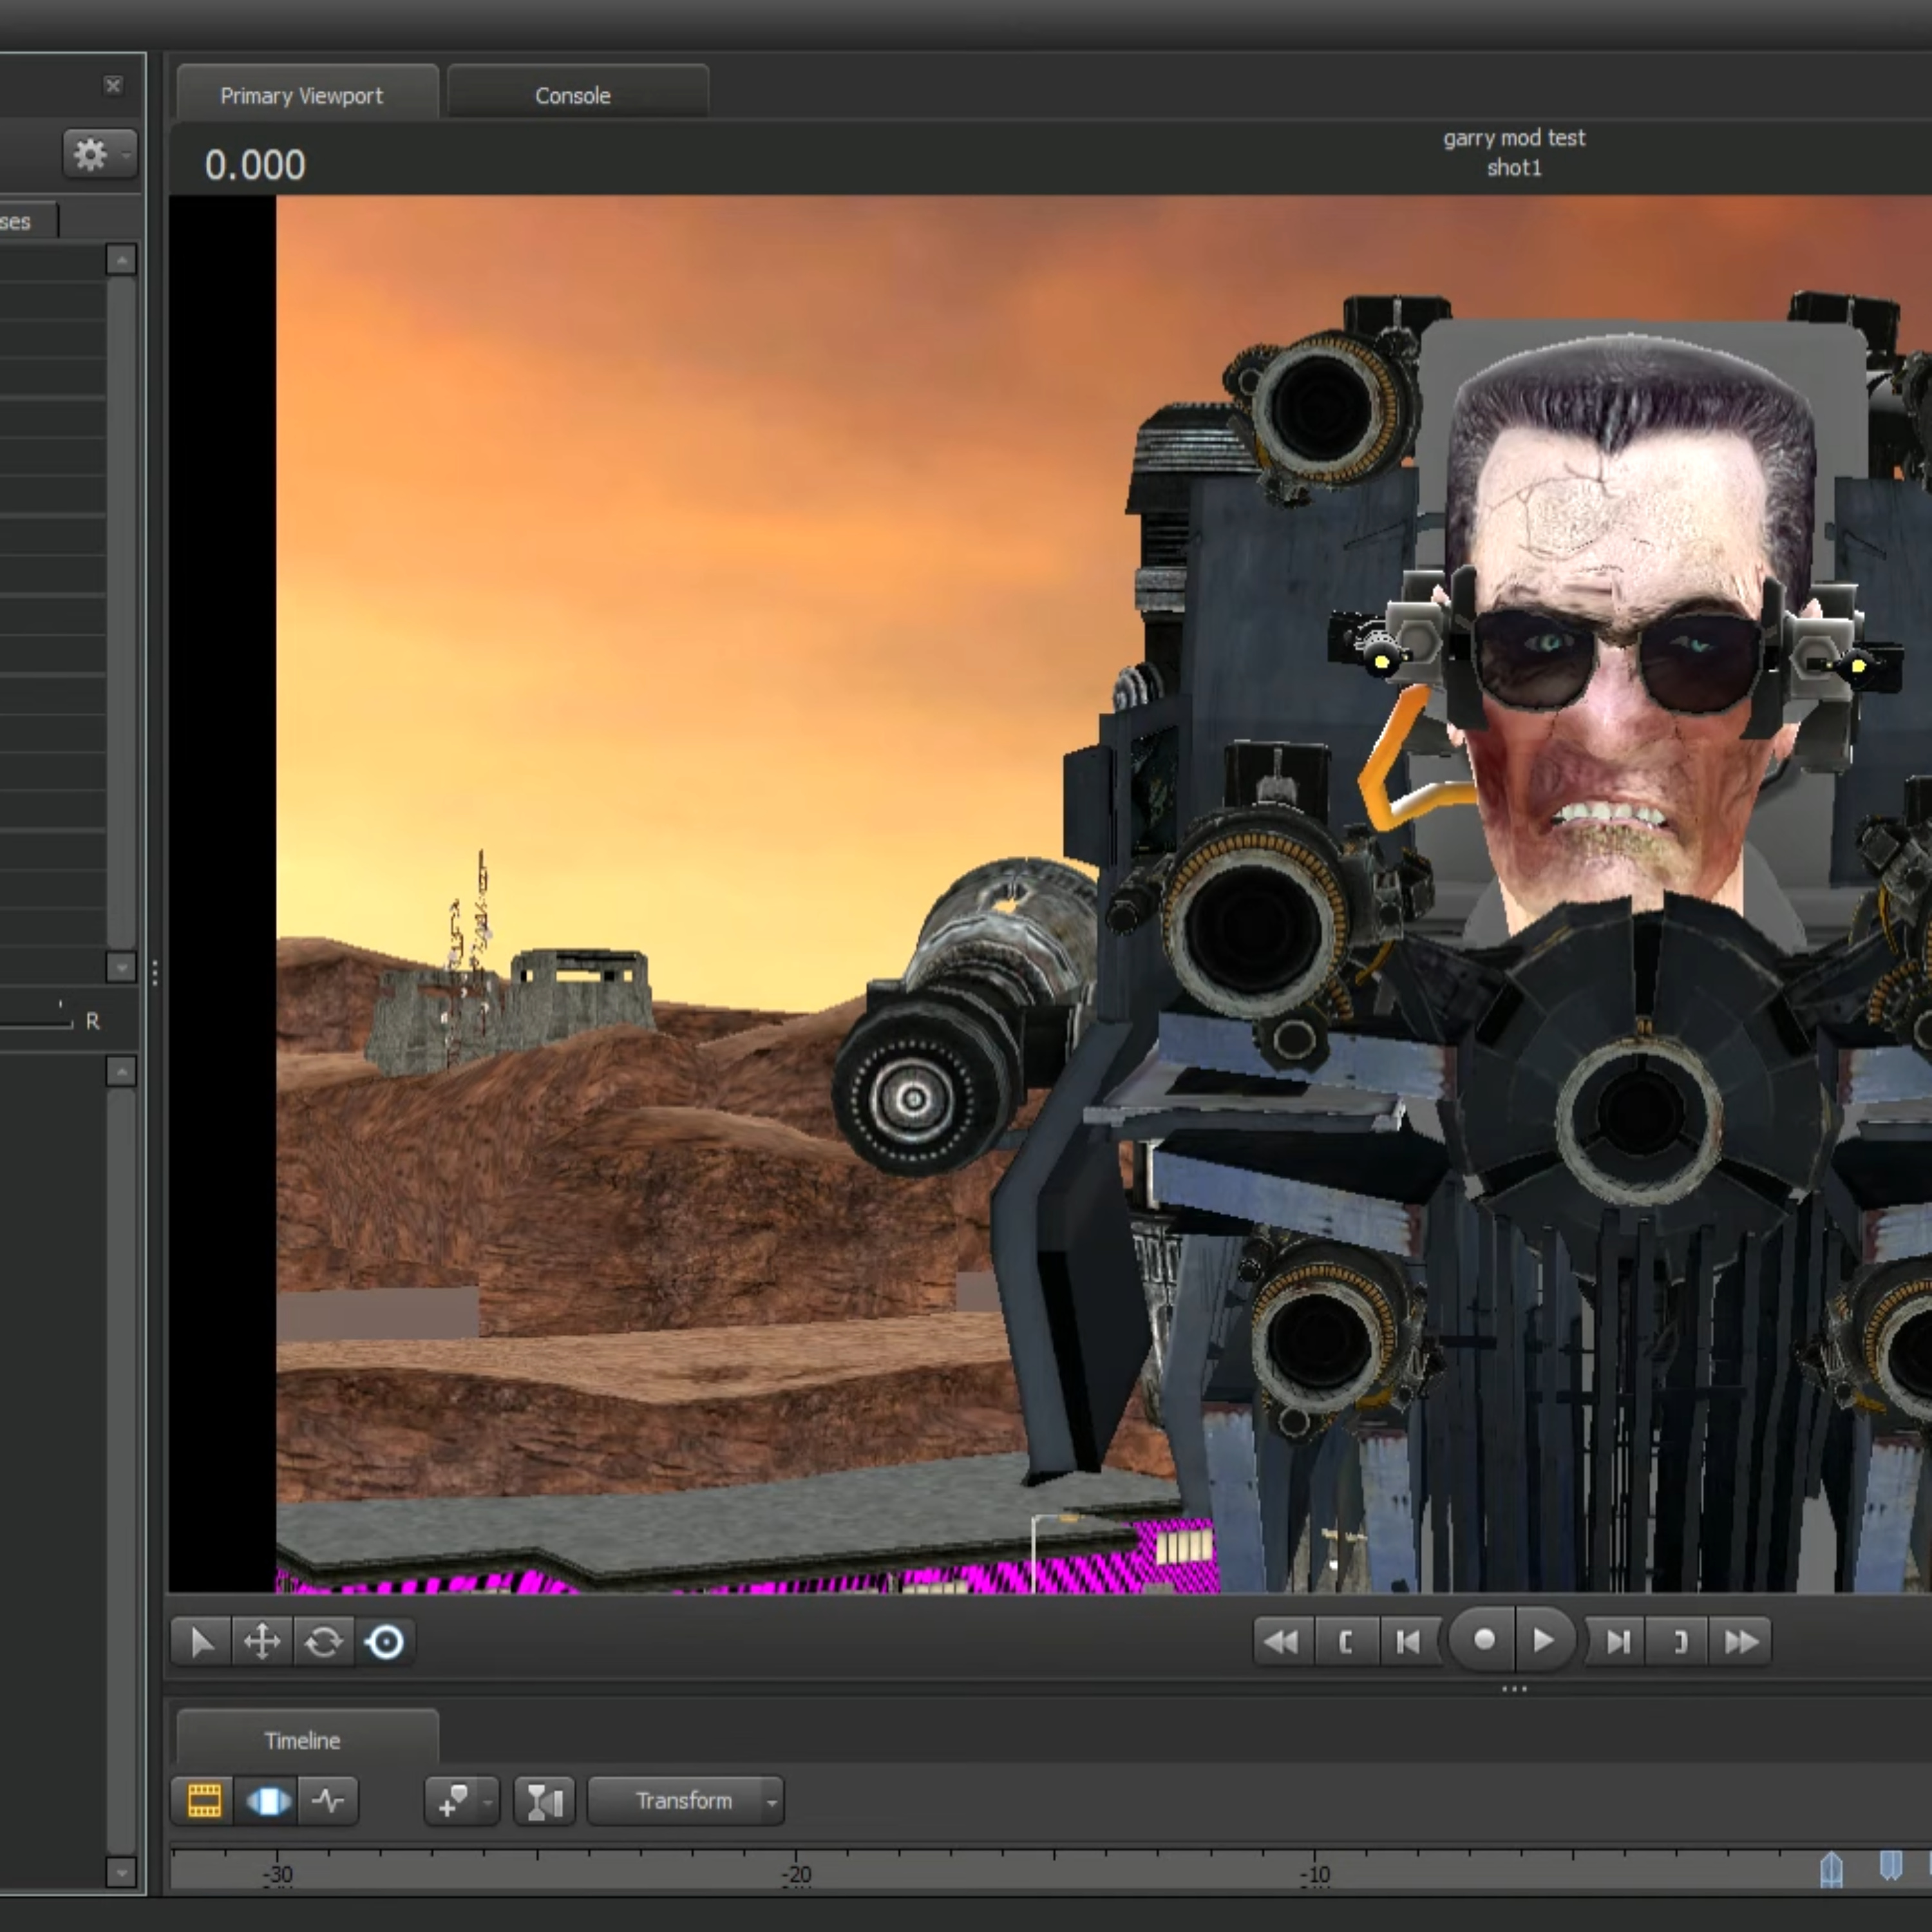Open the bookmark tool dropdown arrow
Screen dimensions: 1932x1932
point(488,1802)
